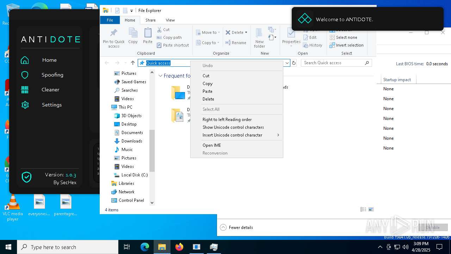Screen dimensions: 451x254
Task: Open Firefox from the taskbar
Action: point(179,247)
